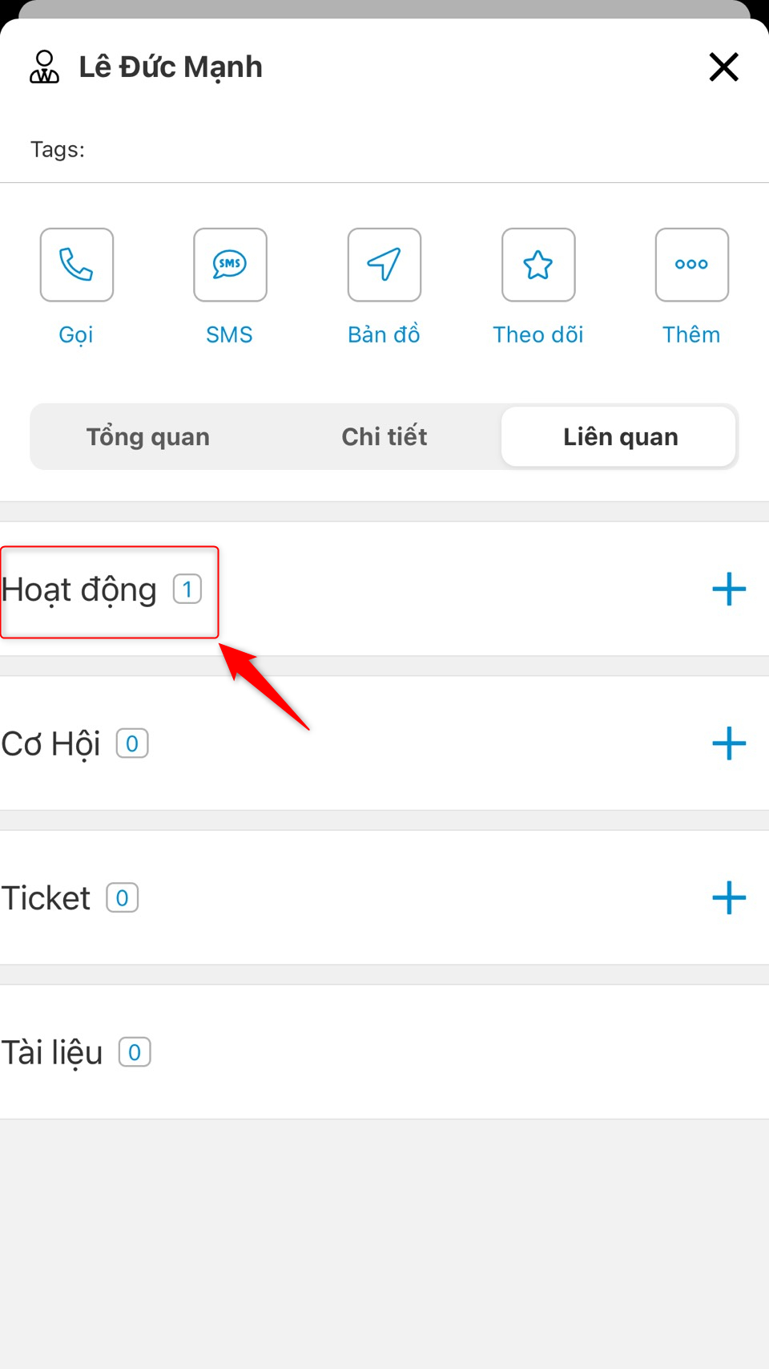The height and width of the screenshot is (1369, 769).
Task: Tap the Bản đồ map arrow icon
Action: (384, 265)
